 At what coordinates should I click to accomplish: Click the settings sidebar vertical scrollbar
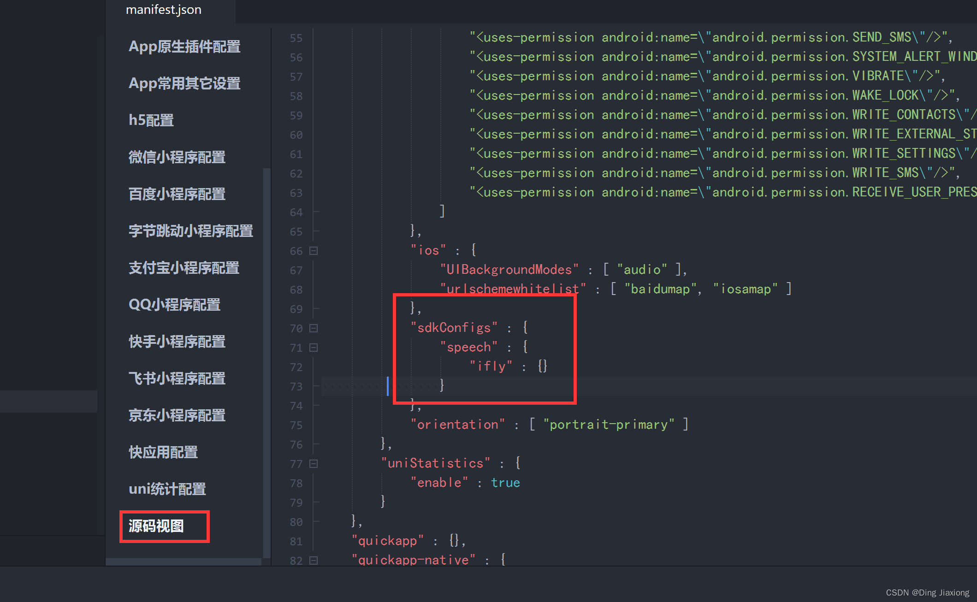click(266, 363)
